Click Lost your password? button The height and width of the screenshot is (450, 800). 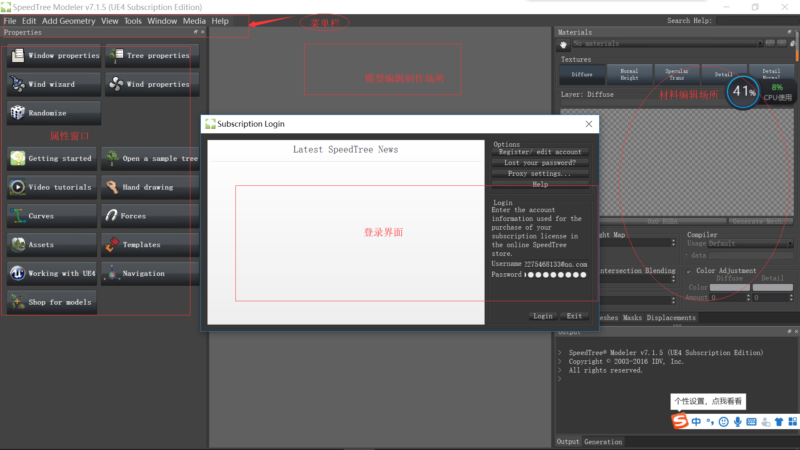pyautogui.click(x=540, y=163)
